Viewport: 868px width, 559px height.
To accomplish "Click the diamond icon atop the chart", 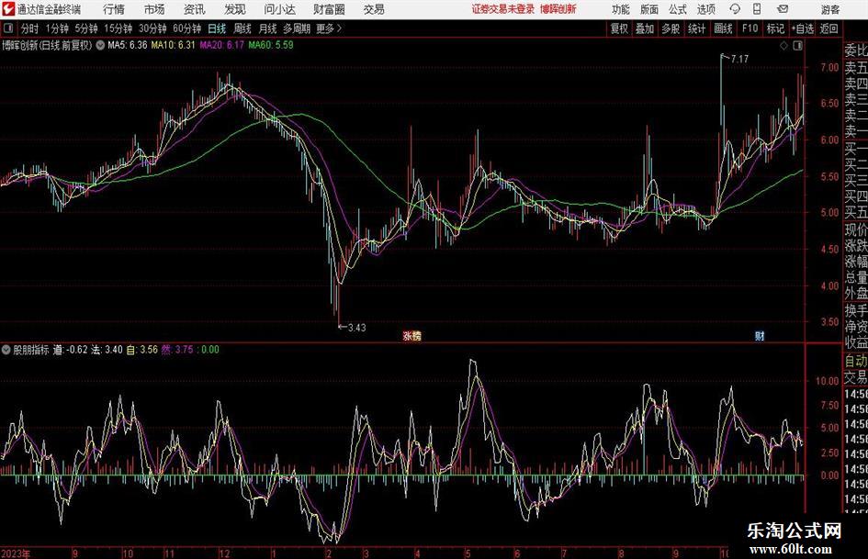I will [x=783, y=46].
